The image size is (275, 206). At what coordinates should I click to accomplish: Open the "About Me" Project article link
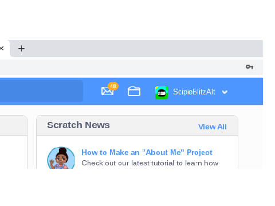pos(147,152)
